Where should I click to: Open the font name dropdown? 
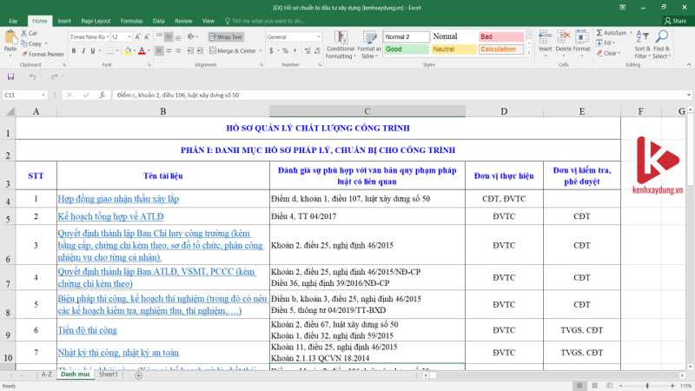106,36
